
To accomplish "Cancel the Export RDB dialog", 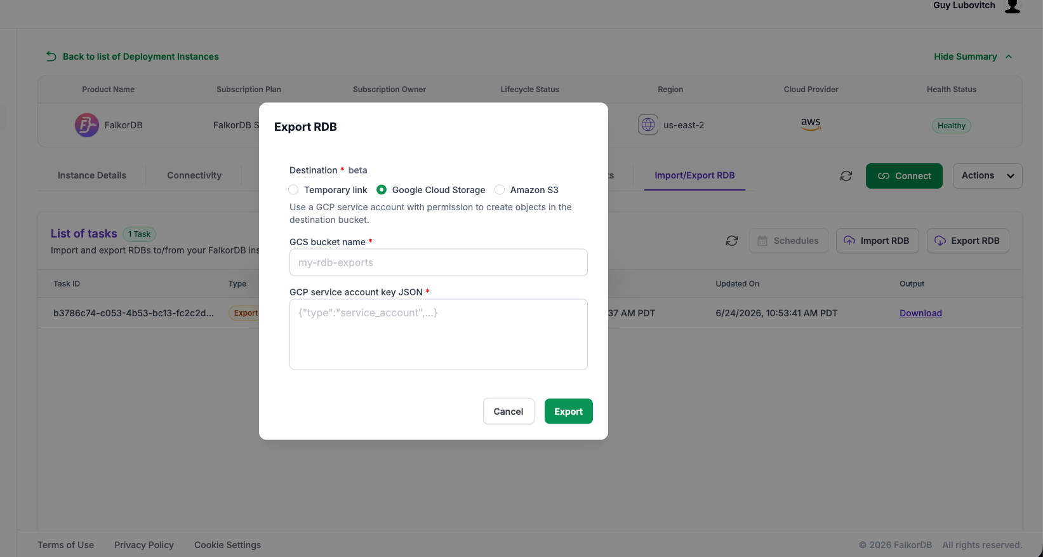I will (508, 412).
